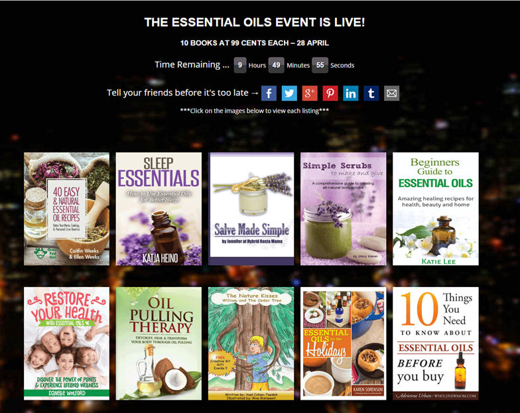Share on LinkedIn with its icon
Image resolution: width=520 pixels, height=413 pixels.
pos(350,93)
